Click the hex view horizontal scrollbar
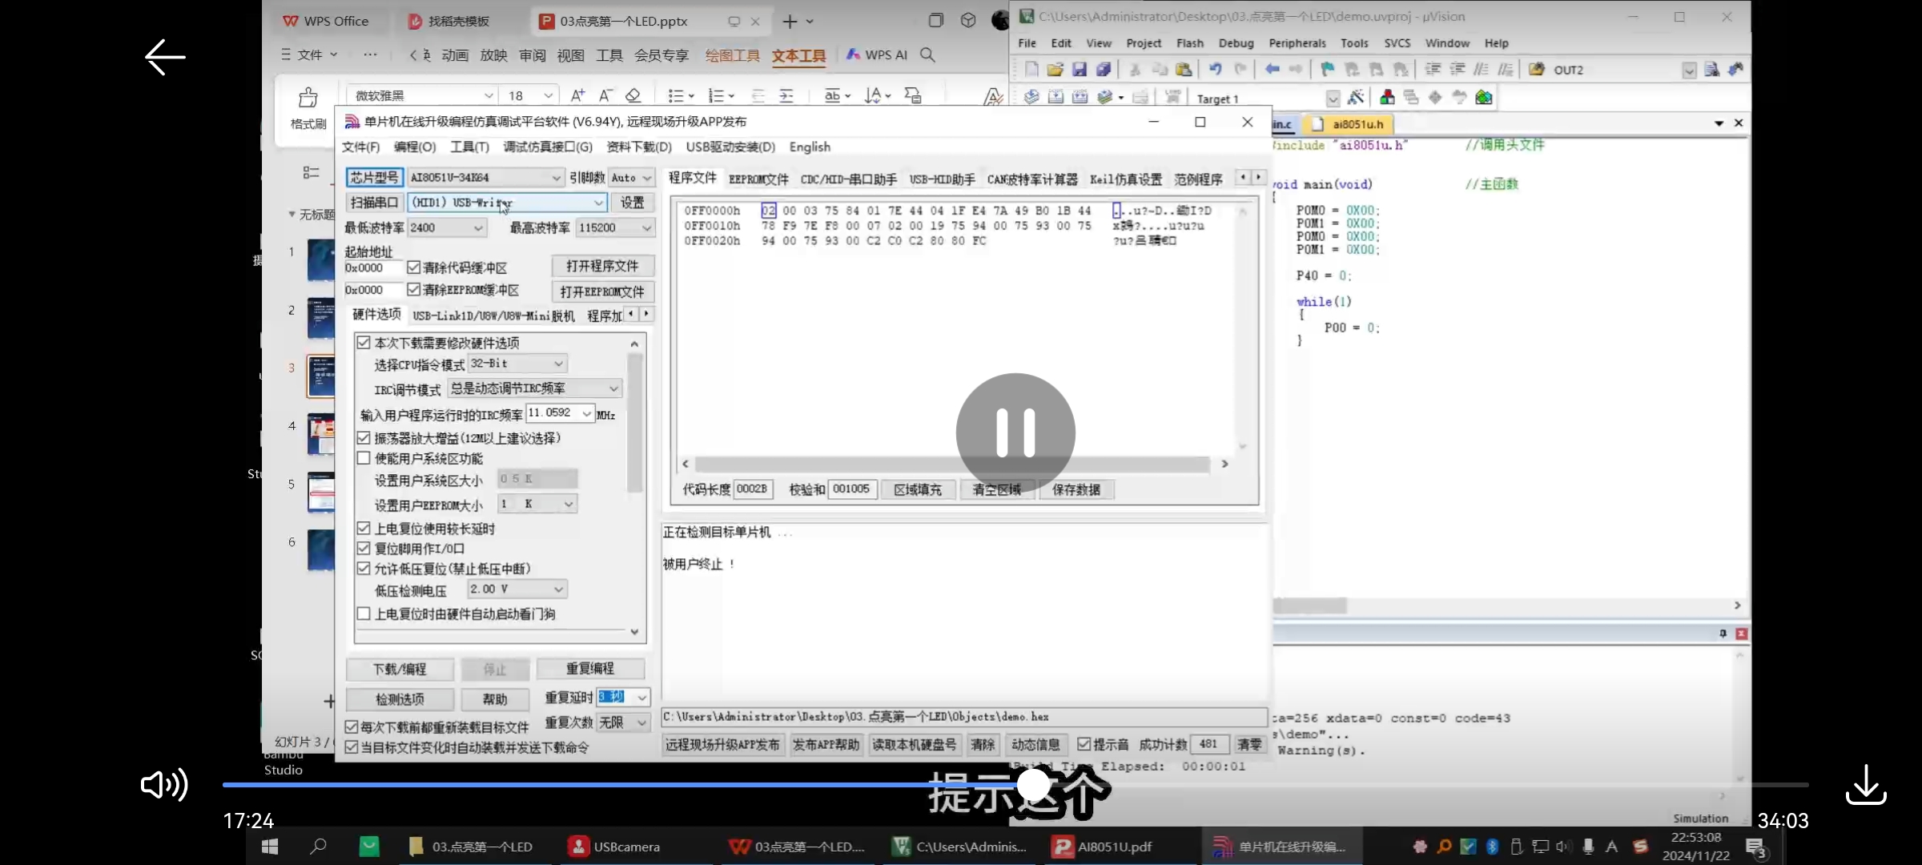Viewport: 1922px width, 865px height. pyautogui.click(x=953, y=464)
